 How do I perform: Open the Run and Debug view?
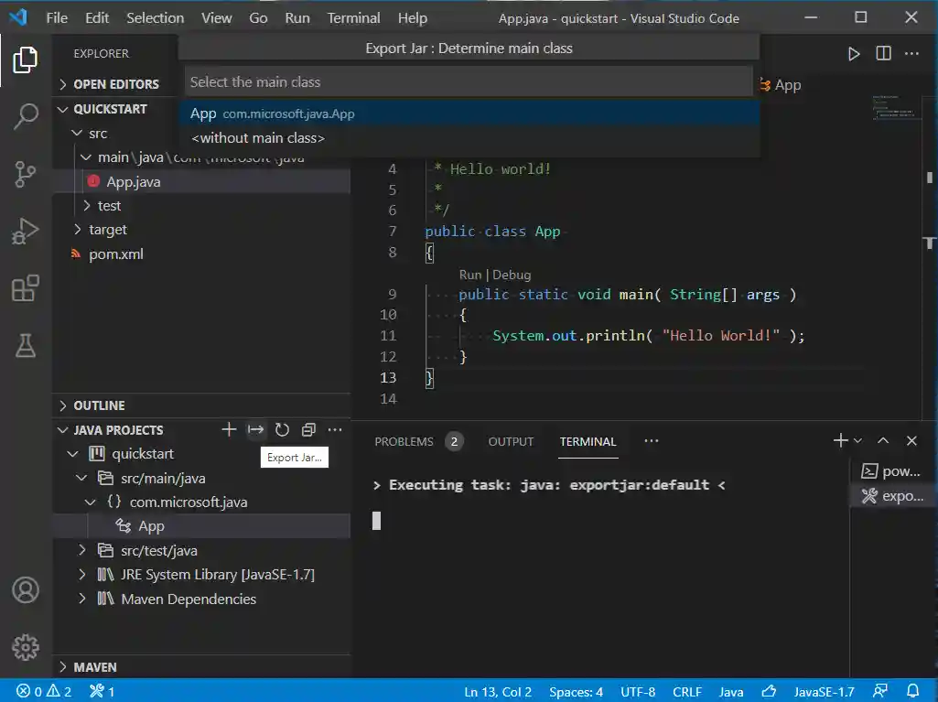coord(26,232)
